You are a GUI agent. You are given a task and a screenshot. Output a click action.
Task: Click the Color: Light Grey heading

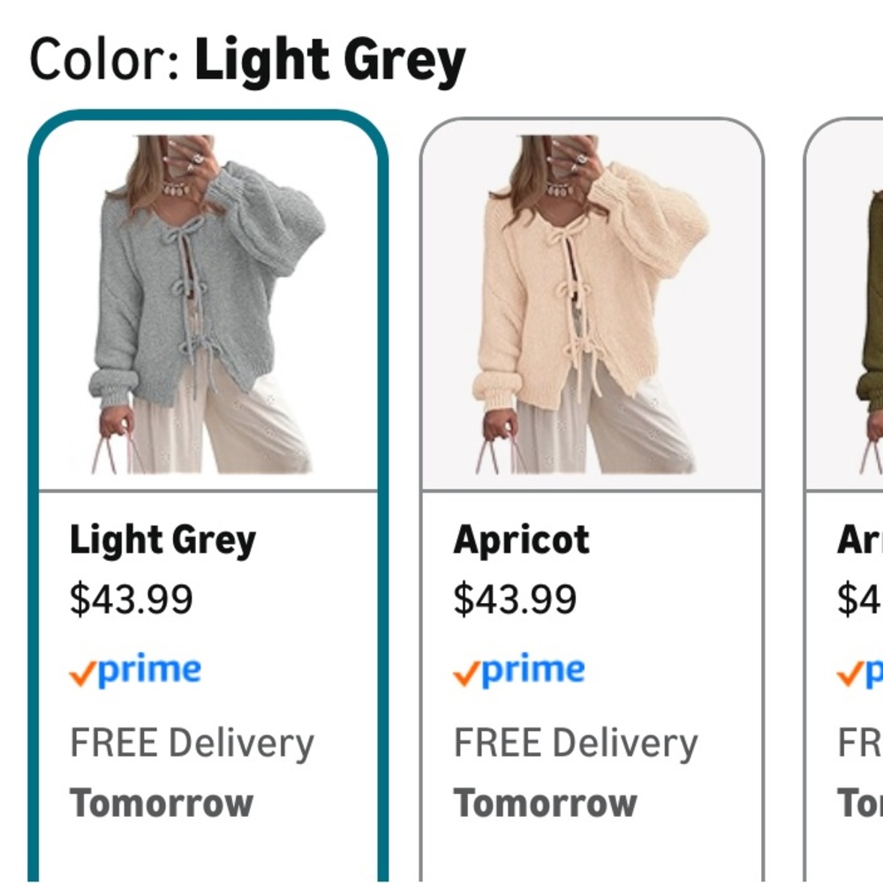click(x=247, y=61)
